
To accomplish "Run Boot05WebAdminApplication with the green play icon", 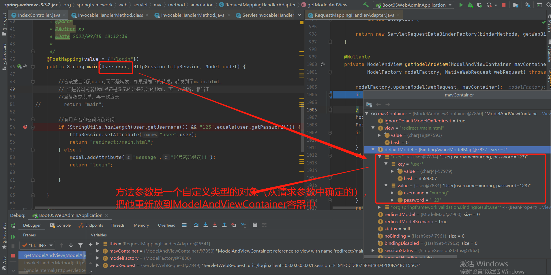I will [x=461, y=5].
